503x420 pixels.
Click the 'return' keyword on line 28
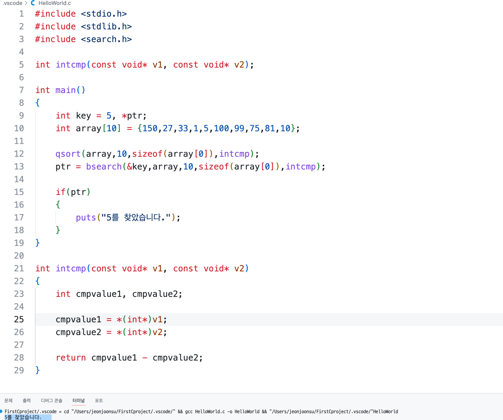tap(71, 358)
